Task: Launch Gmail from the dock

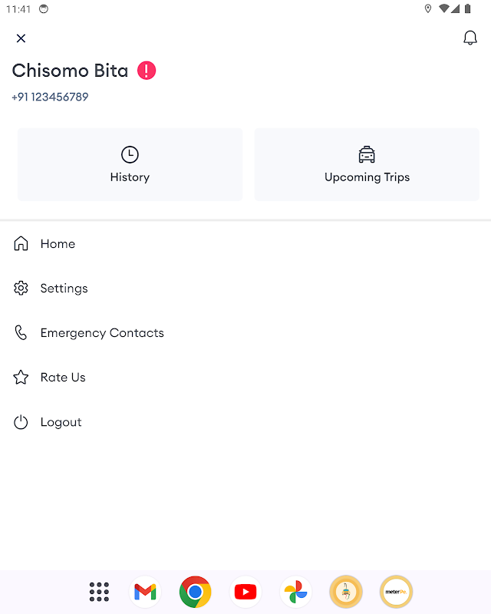Action: tap(145, 592)
